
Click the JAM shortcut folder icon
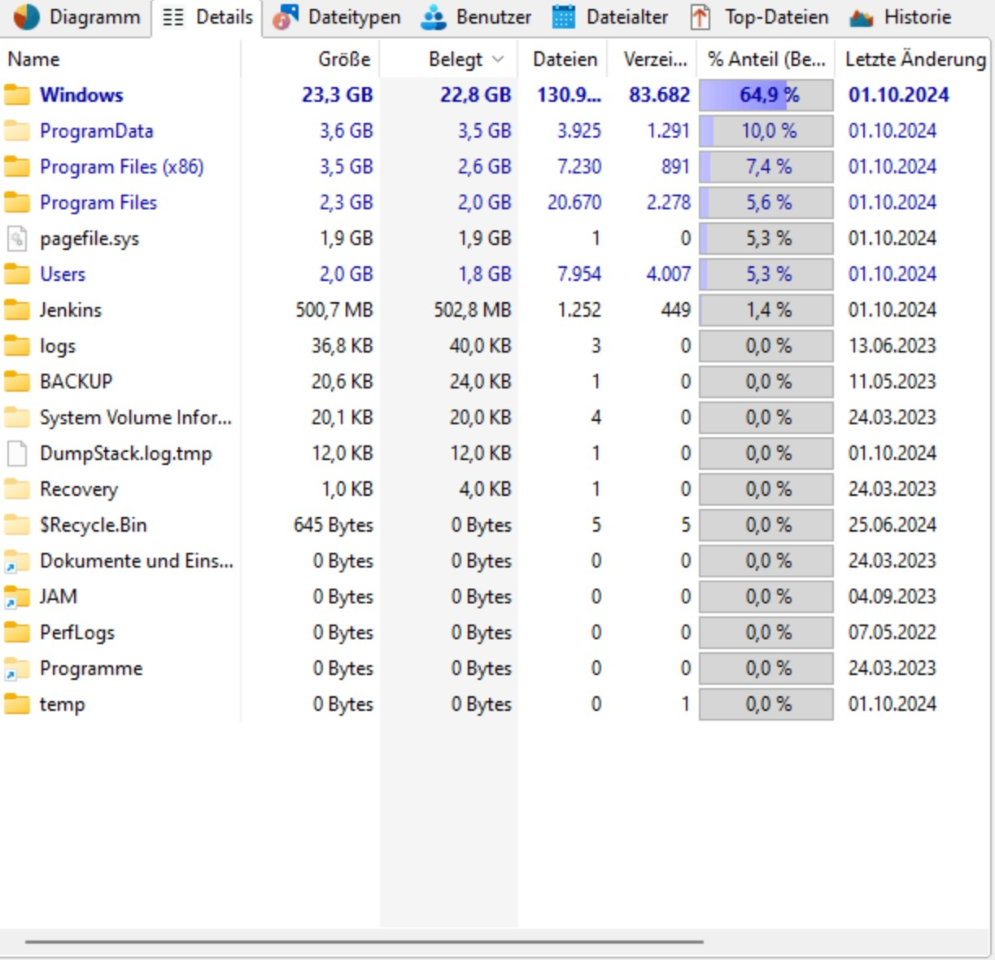coord(16,597)
